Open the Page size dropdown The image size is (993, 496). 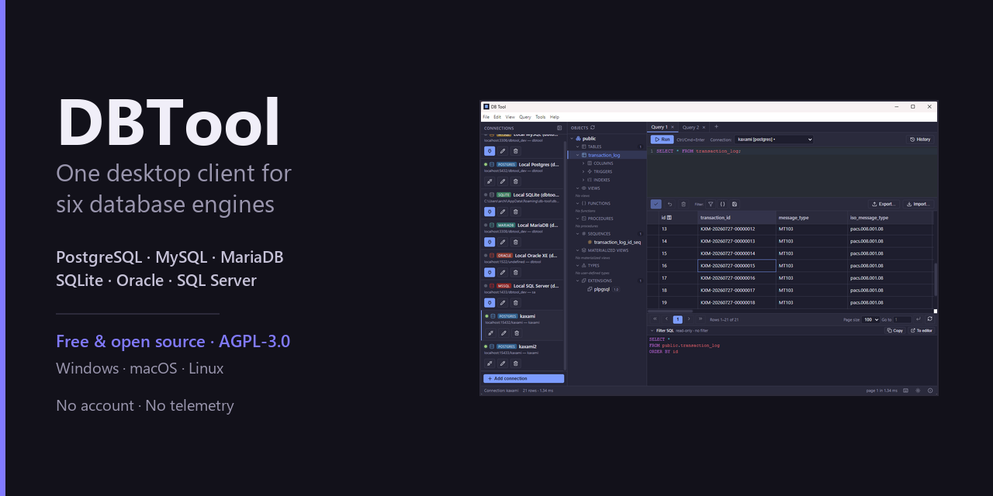point(870,319)
